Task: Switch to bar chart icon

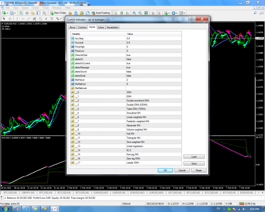Action: coord(116,13)
